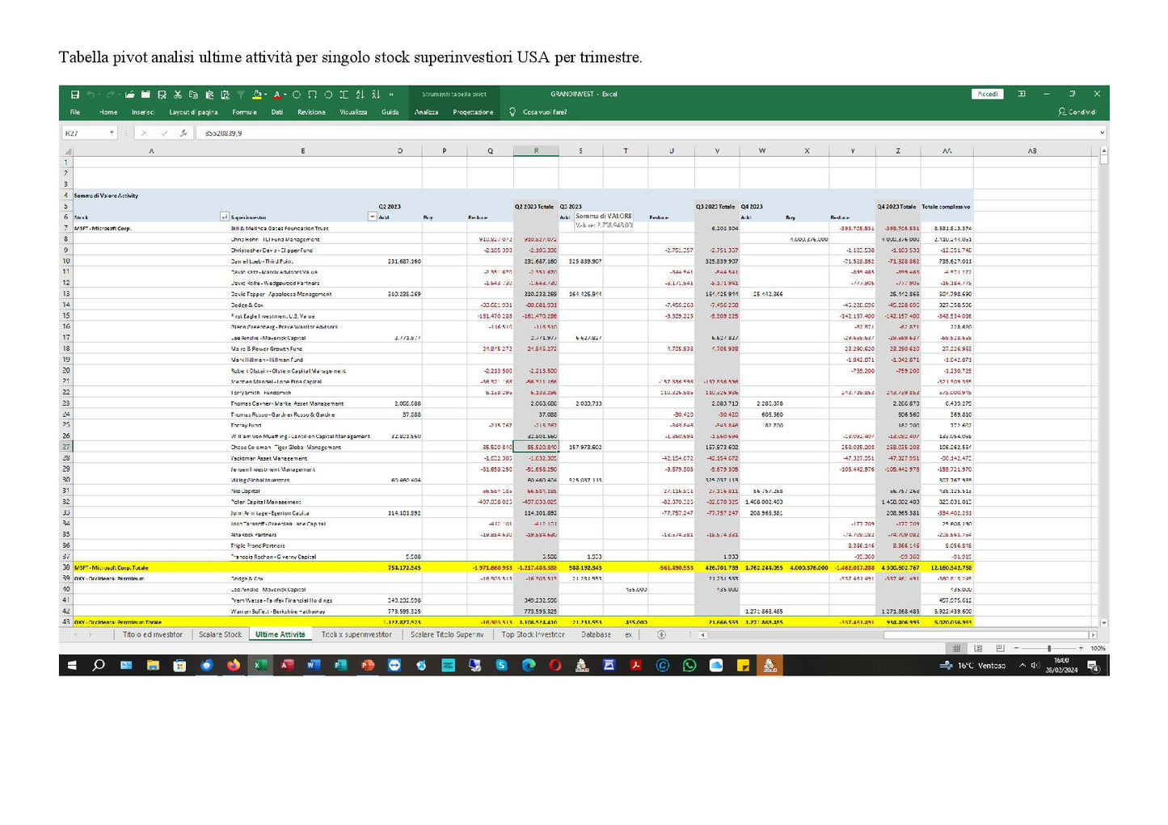Insert a rectangle shape from quick toolbar
This screenshot has width=1168, height=825.
click(x=312, y=95)
